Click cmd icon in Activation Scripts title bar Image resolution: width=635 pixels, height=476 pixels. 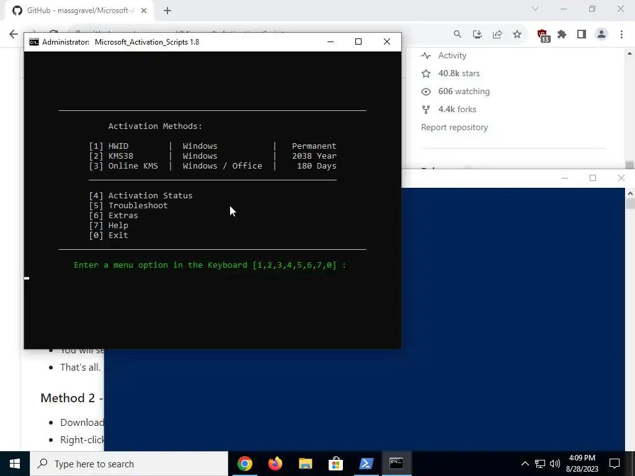coord(35,42)
